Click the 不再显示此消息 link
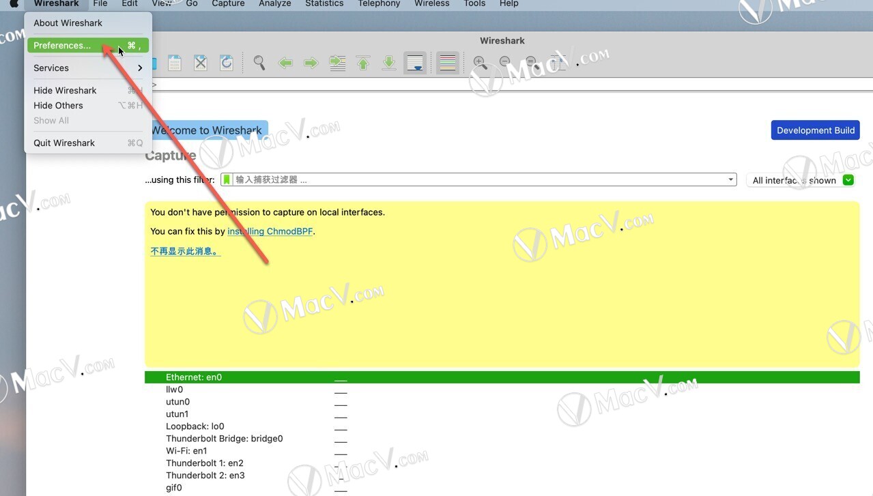This screenshot has height=496, width=873. (x=186, y=251)
